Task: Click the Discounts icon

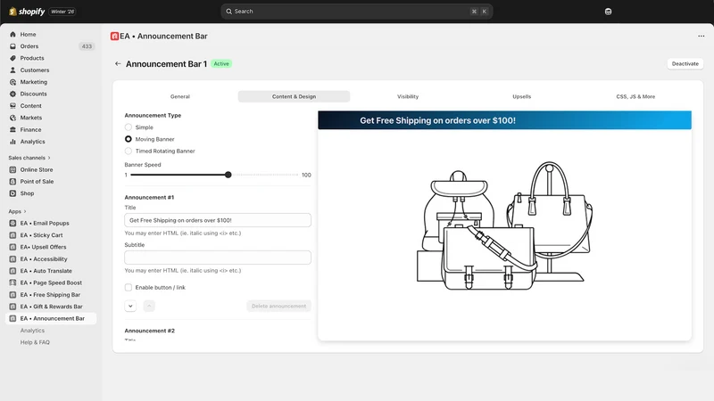Action: click(12, 94)
